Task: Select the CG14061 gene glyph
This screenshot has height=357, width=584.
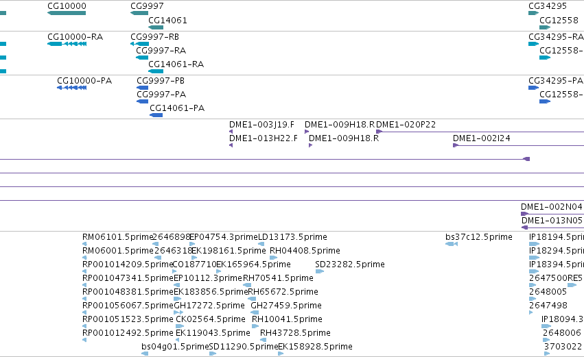Action: click(x=156, y=27)
